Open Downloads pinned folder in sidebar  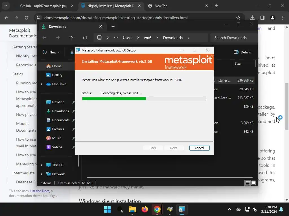60,111
